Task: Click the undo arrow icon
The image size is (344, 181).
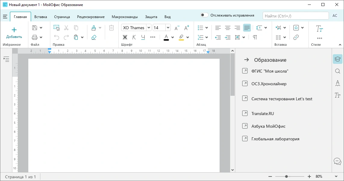Action: (x=57, y=37)
